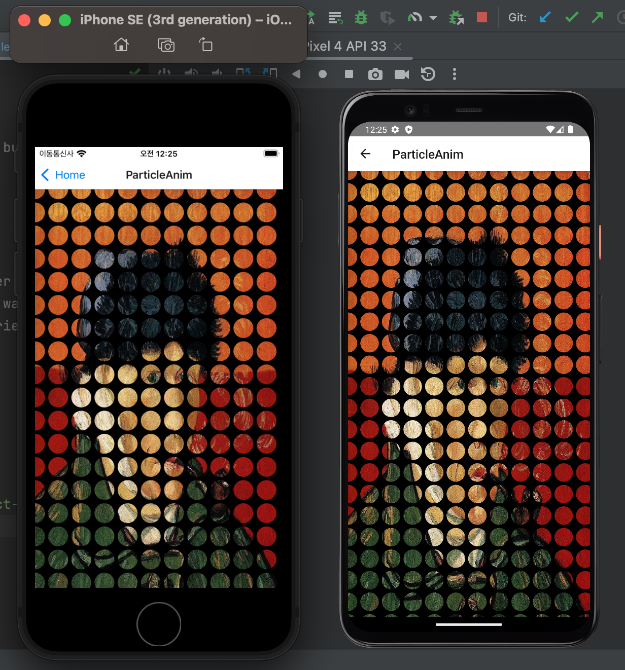
Task: Close the Pixel 4 API 33 tab
Action: (x=398, y=47)
